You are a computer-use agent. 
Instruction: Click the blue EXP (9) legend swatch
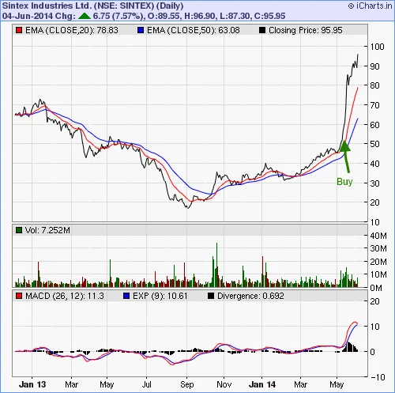click(126, 296)
